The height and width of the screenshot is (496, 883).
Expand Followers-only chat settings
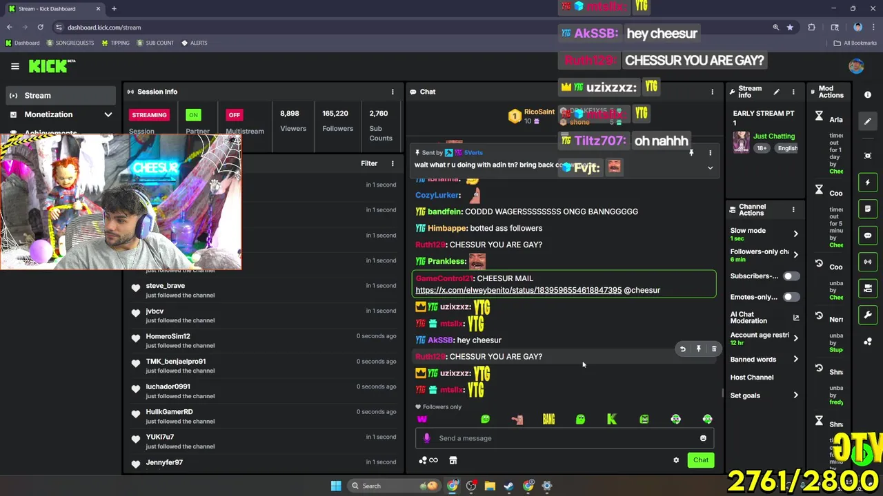(x=795, y=255)
